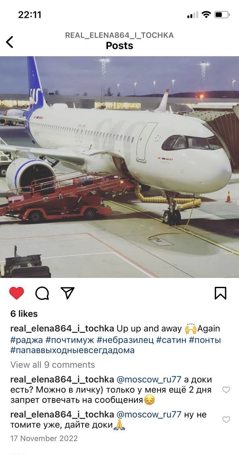Go back using the left chevron
Screen dimensions: 239x455
(x=10, y=42)
